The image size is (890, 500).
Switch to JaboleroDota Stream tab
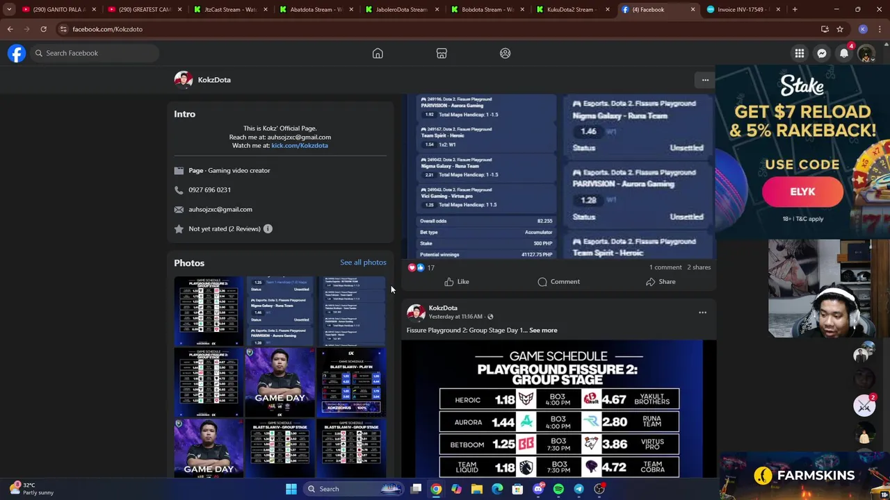point(401,10)
